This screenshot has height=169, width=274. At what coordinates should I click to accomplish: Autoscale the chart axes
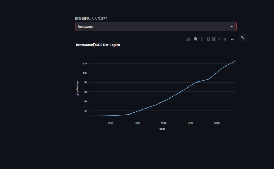pyautogui.click(x=219, y=39)
